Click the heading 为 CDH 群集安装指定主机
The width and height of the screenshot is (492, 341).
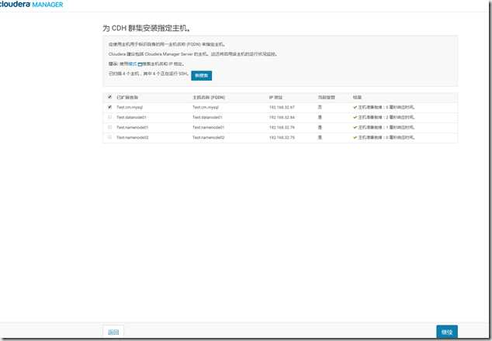click(x=147, y=28)
